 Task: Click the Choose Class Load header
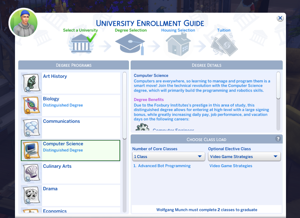tap(207, 139)
